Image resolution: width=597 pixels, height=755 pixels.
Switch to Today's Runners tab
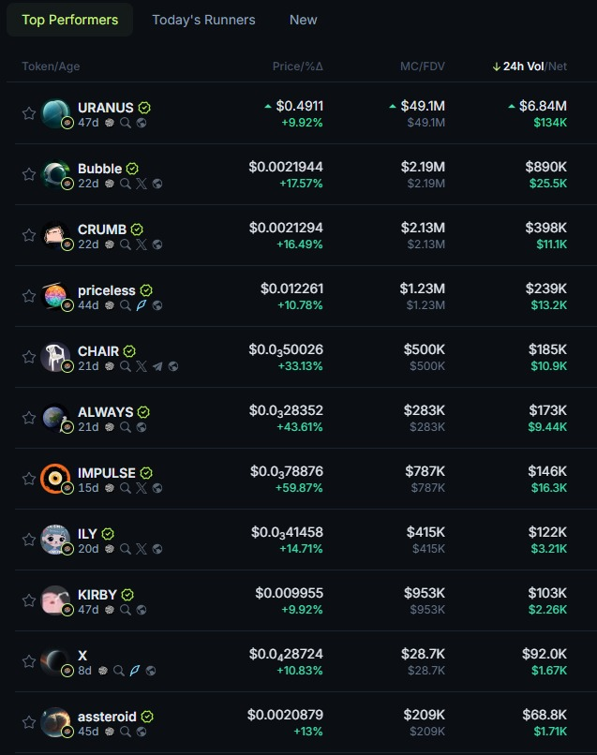[x=203, y=20]
